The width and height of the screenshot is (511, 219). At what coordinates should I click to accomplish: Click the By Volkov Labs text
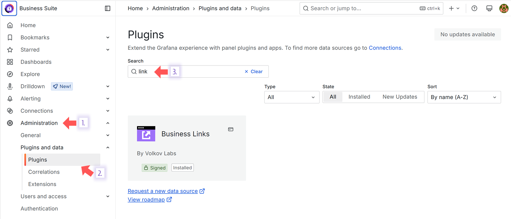[x=157, y=153]
